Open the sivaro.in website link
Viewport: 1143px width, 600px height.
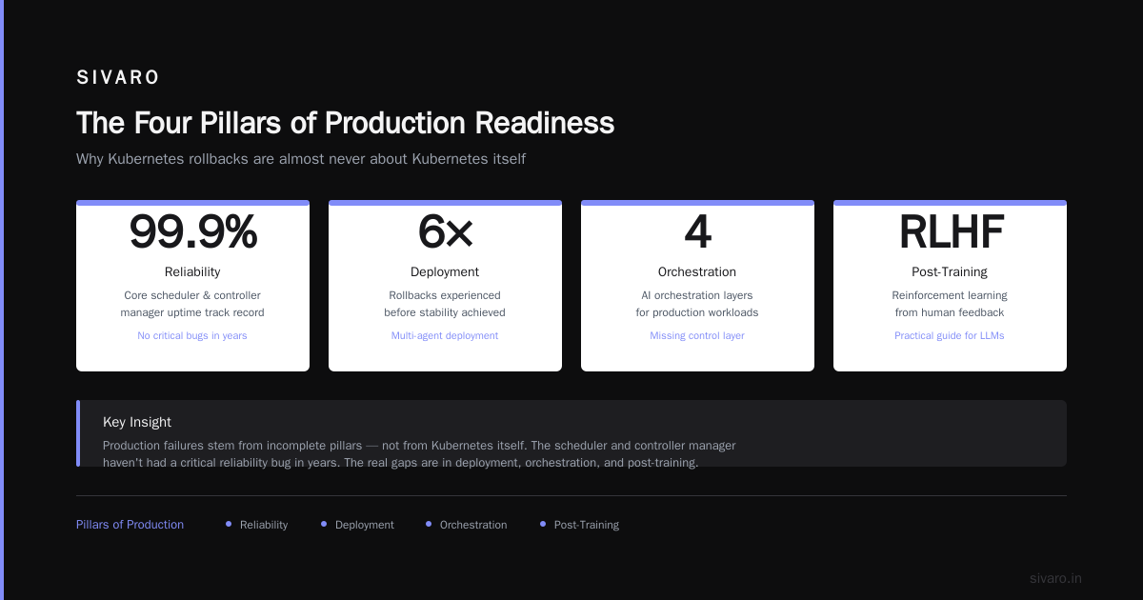click(x=1055, y=578)
